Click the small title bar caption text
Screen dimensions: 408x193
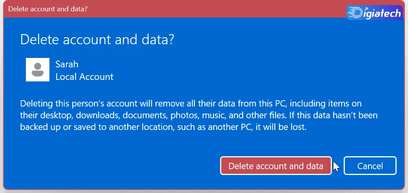tap(47, 9)
